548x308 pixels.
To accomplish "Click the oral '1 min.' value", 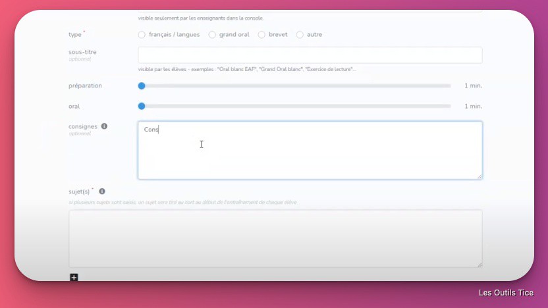I will coord(473,106).
